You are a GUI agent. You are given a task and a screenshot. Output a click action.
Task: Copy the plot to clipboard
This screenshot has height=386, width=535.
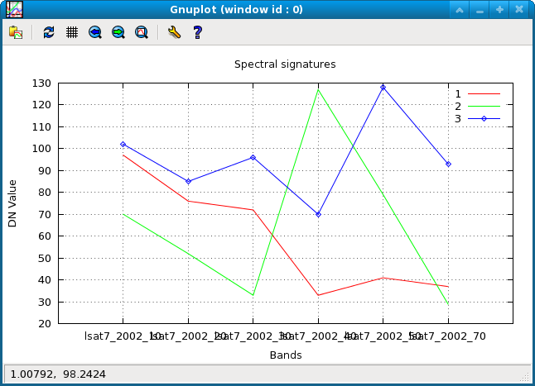pos(16,32)
